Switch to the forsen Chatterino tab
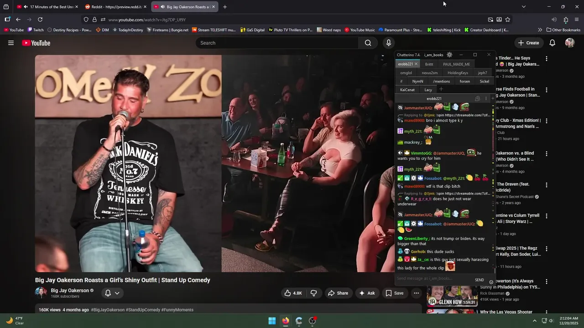The width and height of the screenshot is (584, 328). pos(464,81)
